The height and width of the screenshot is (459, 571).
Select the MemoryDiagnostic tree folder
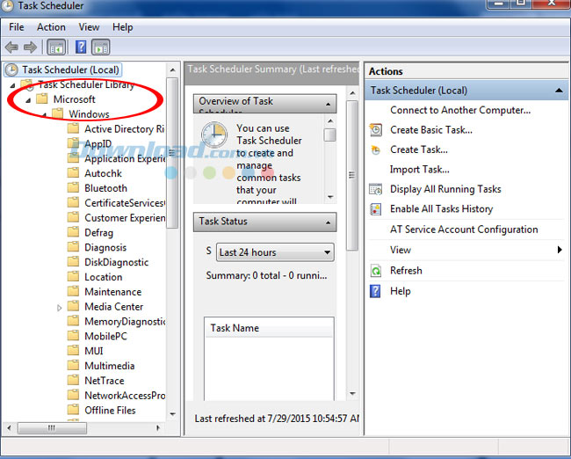point(125,321)
